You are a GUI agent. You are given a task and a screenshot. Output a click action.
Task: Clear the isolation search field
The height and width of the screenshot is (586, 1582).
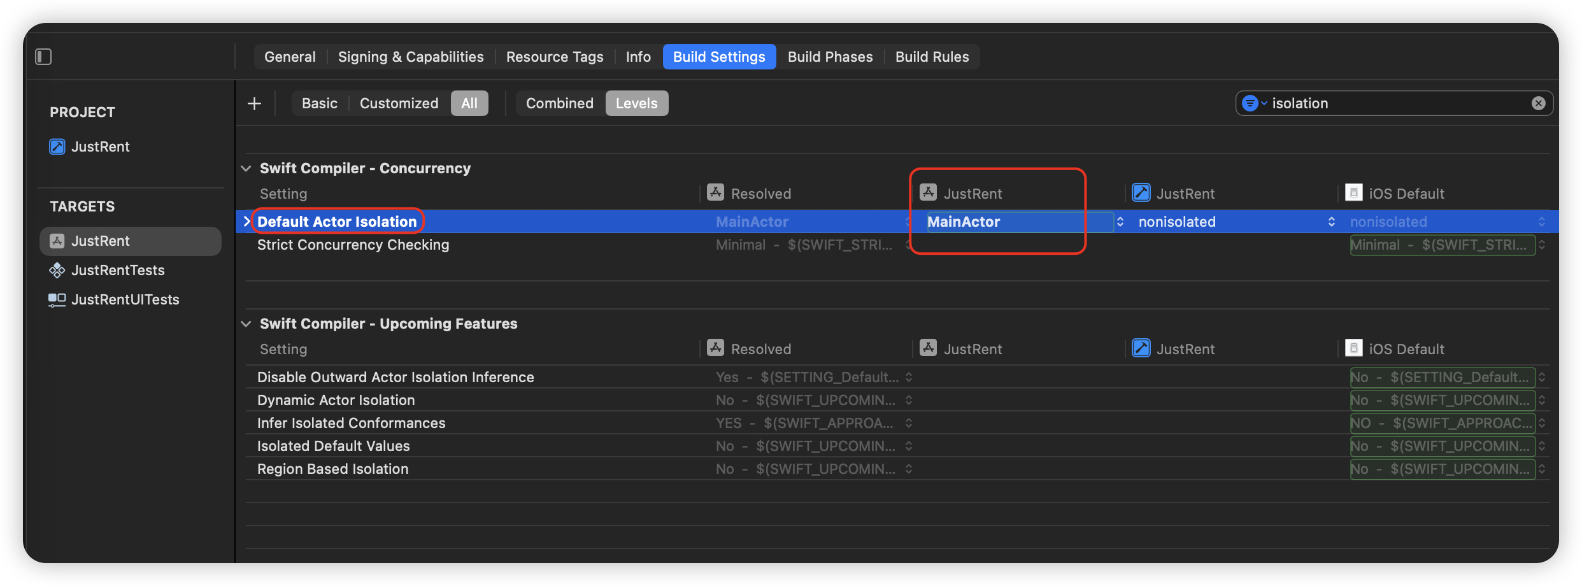pyautogui.click(x=1538, y=103)
